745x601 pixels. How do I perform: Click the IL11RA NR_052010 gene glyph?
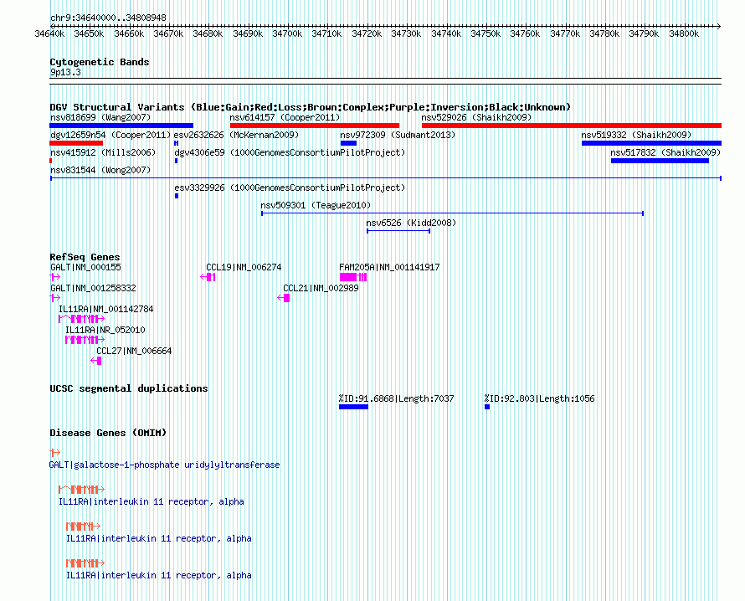click(85, 340)
